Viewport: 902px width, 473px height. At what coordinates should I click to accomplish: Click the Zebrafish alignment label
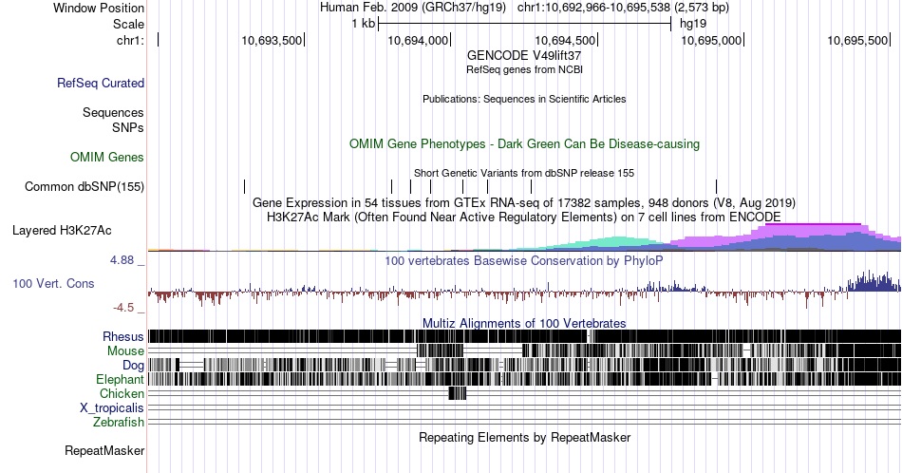point(119,423)
